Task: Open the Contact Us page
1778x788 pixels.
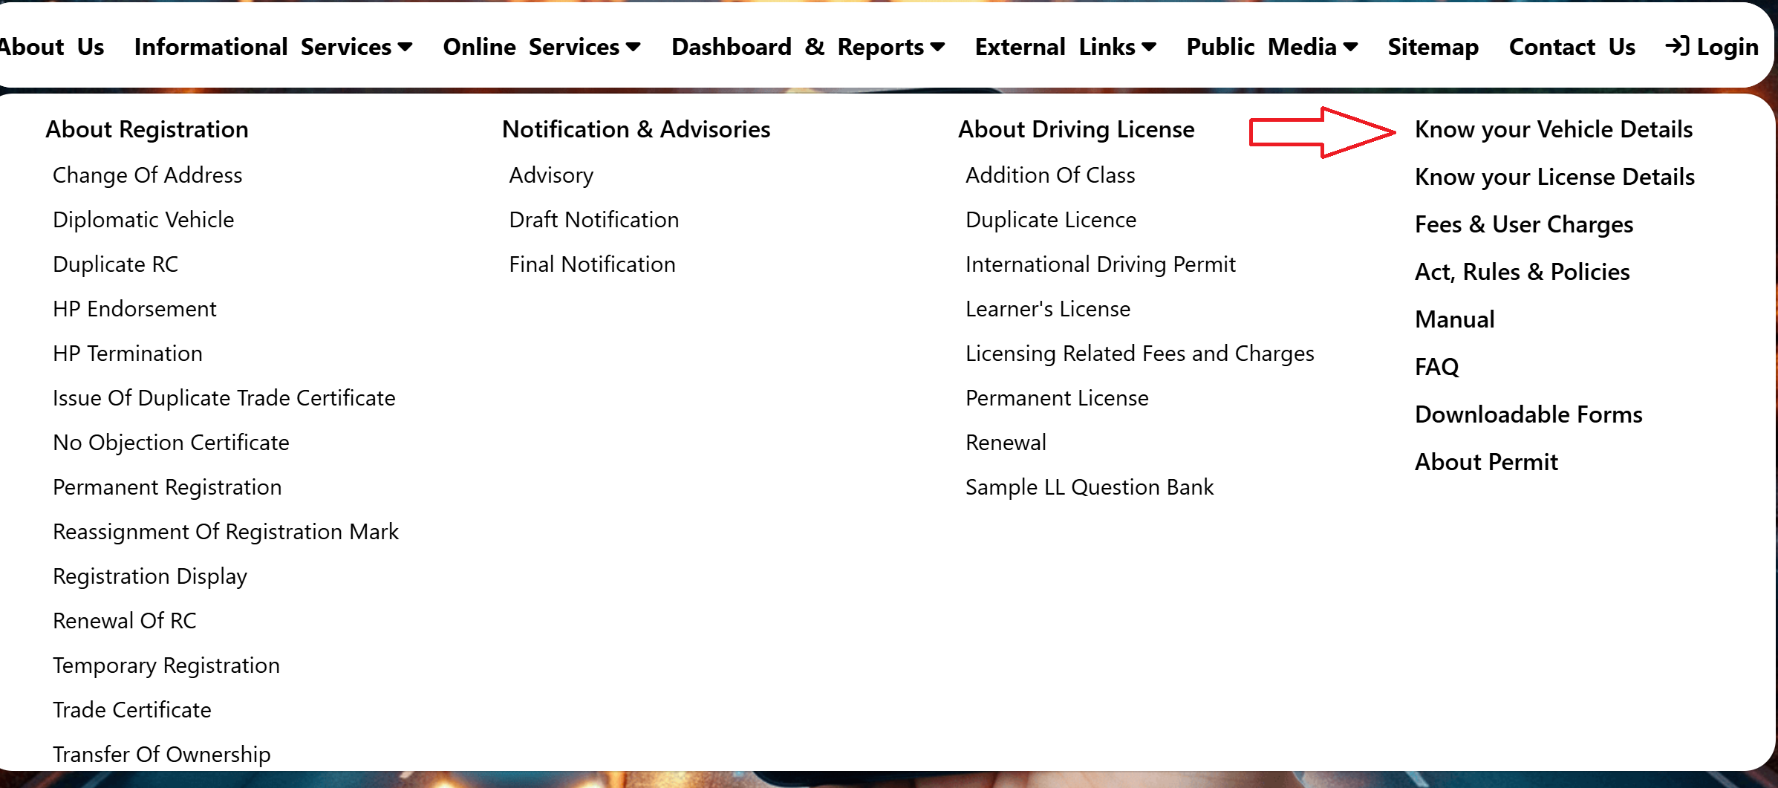Action: click(1572, 47)
